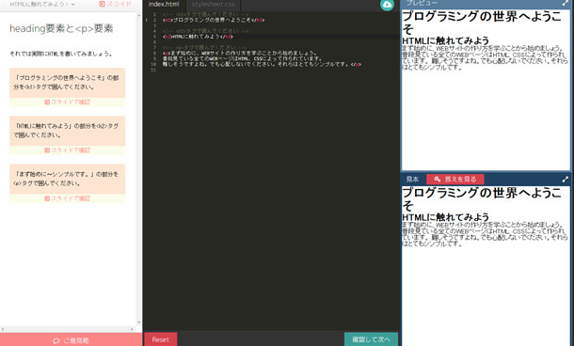This screenshot has height=346, width=574.
Task: Click the heading要素と<p>要素 title
Action: point(61,28)
